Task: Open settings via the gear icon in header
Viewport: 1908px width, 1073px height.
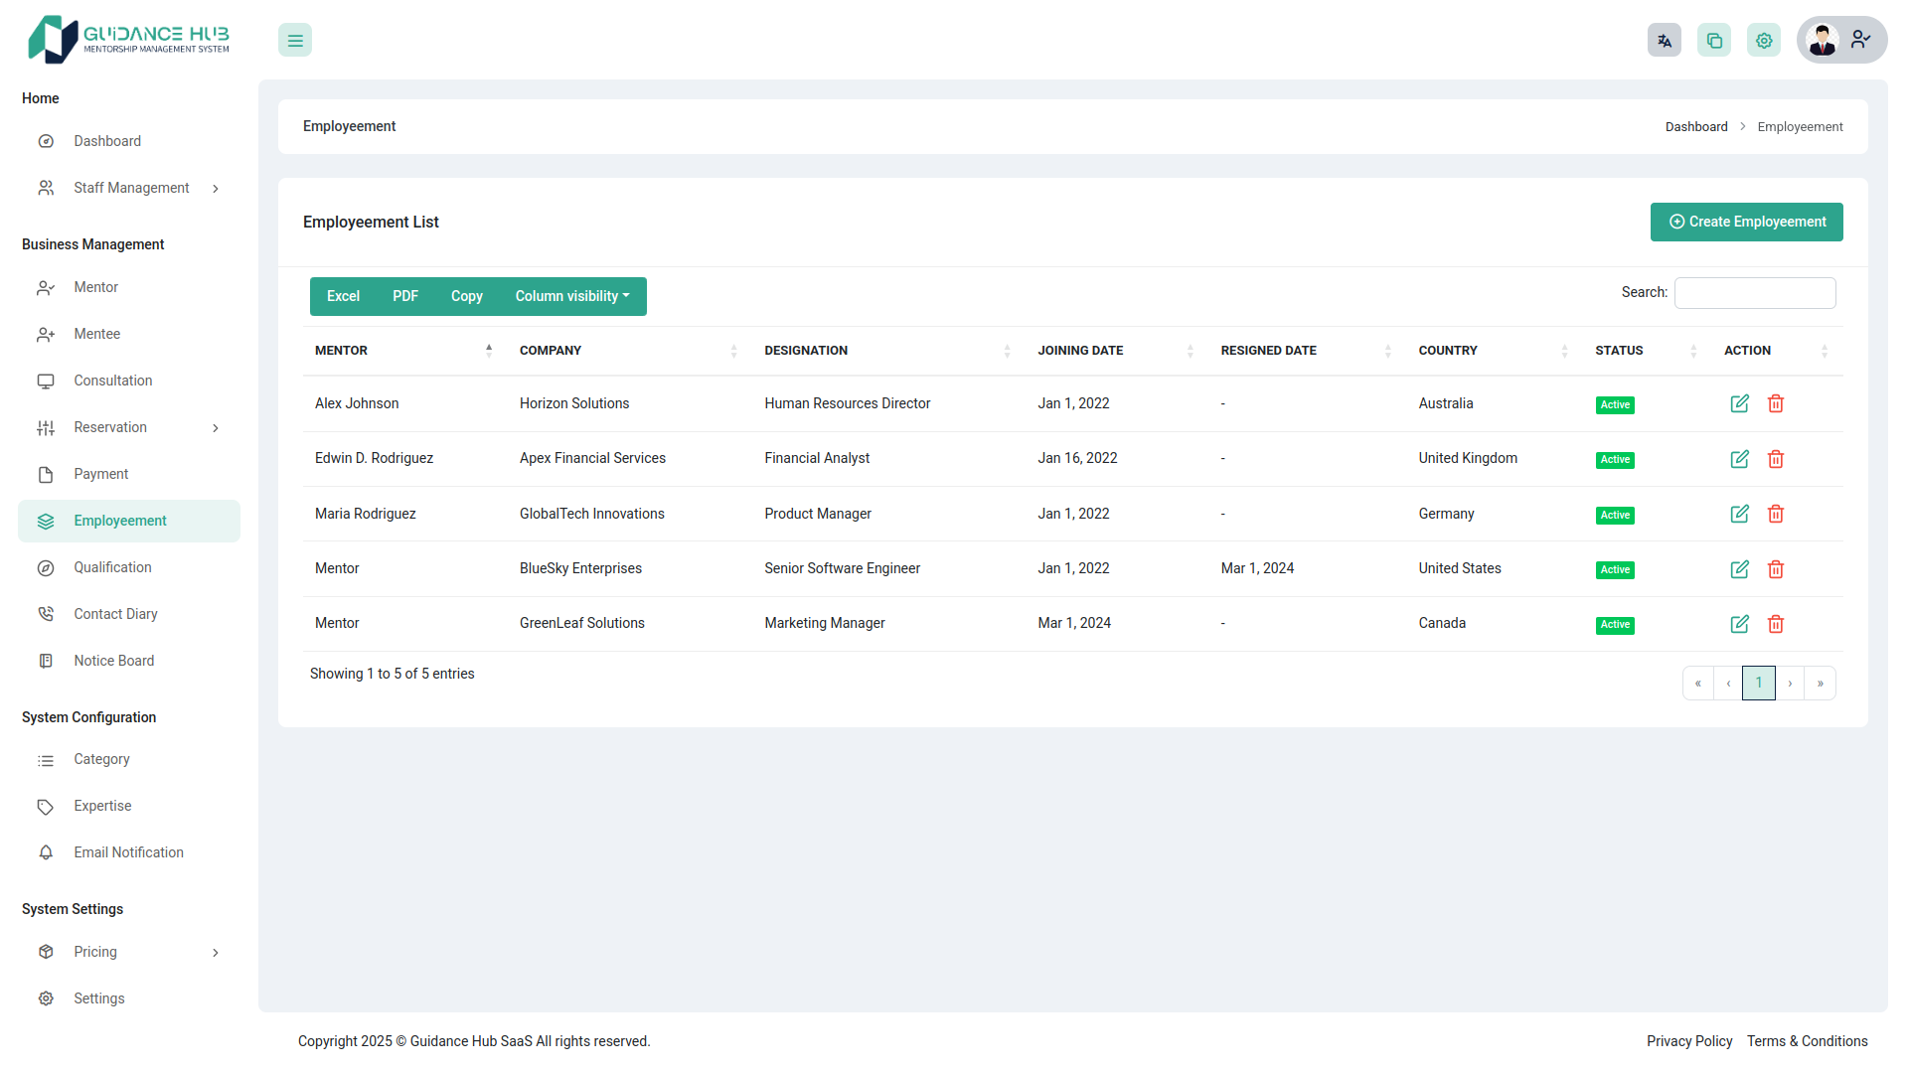Action: point(1764,40)
